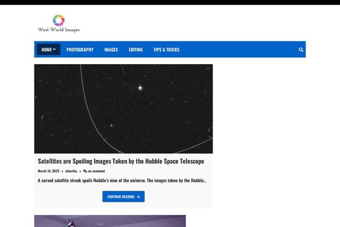Open author niharika's profile link

pyautogui.click(x=71, y=171)
